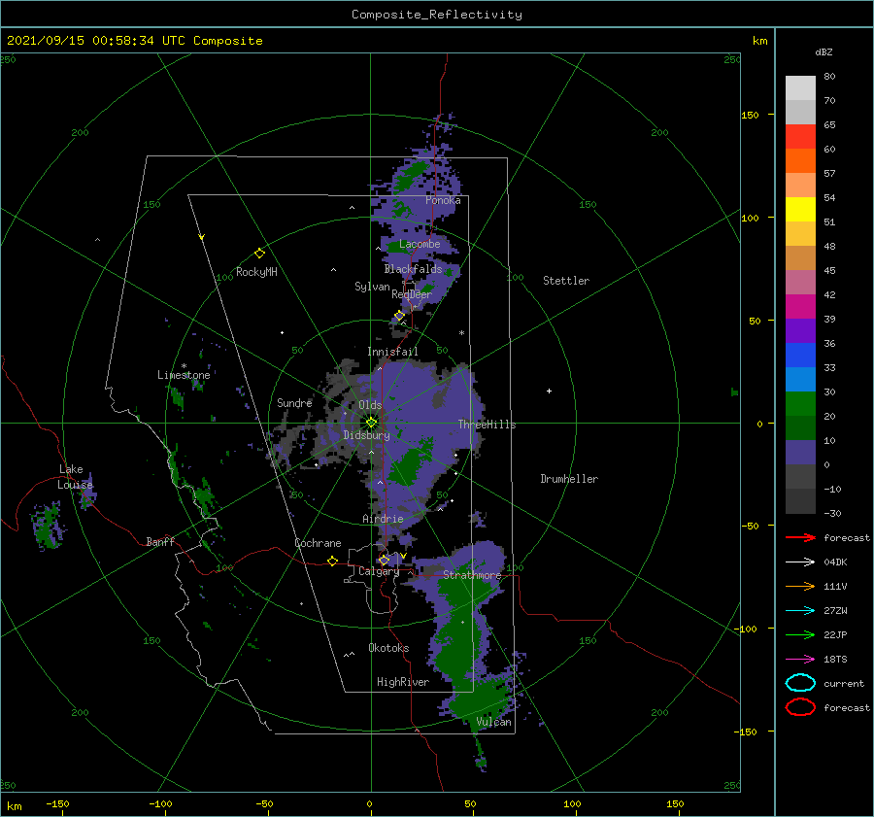
Task: Click the yellow radar site marker between Olds and Didsbury
Action: 371,423
